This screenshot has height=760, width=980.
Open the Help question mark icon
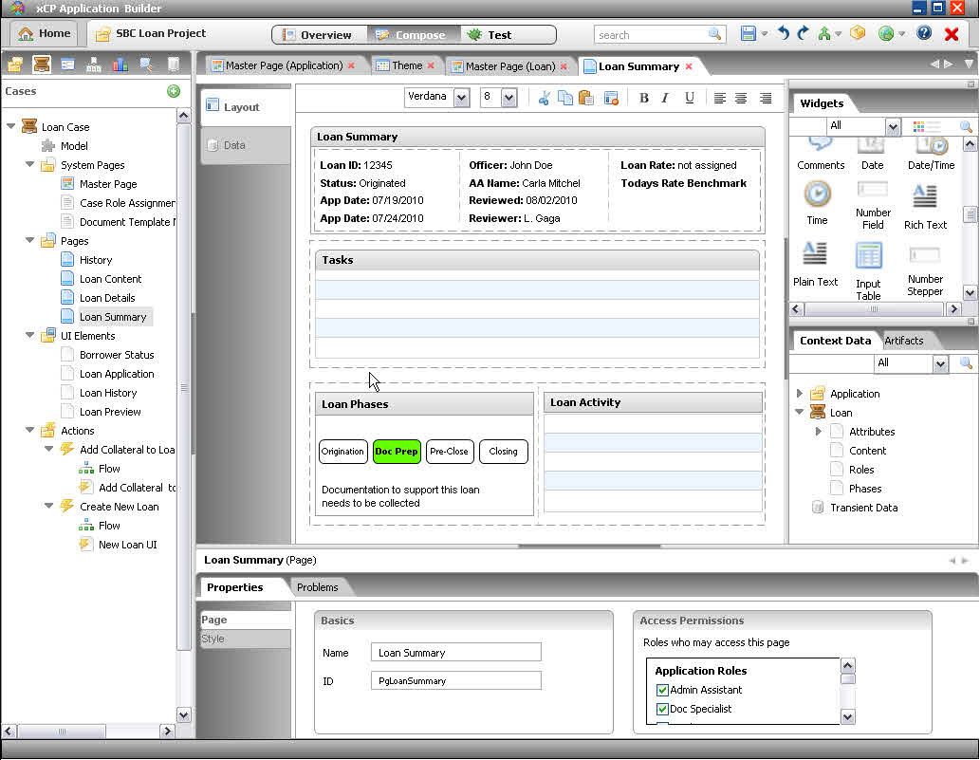(924, 34)
